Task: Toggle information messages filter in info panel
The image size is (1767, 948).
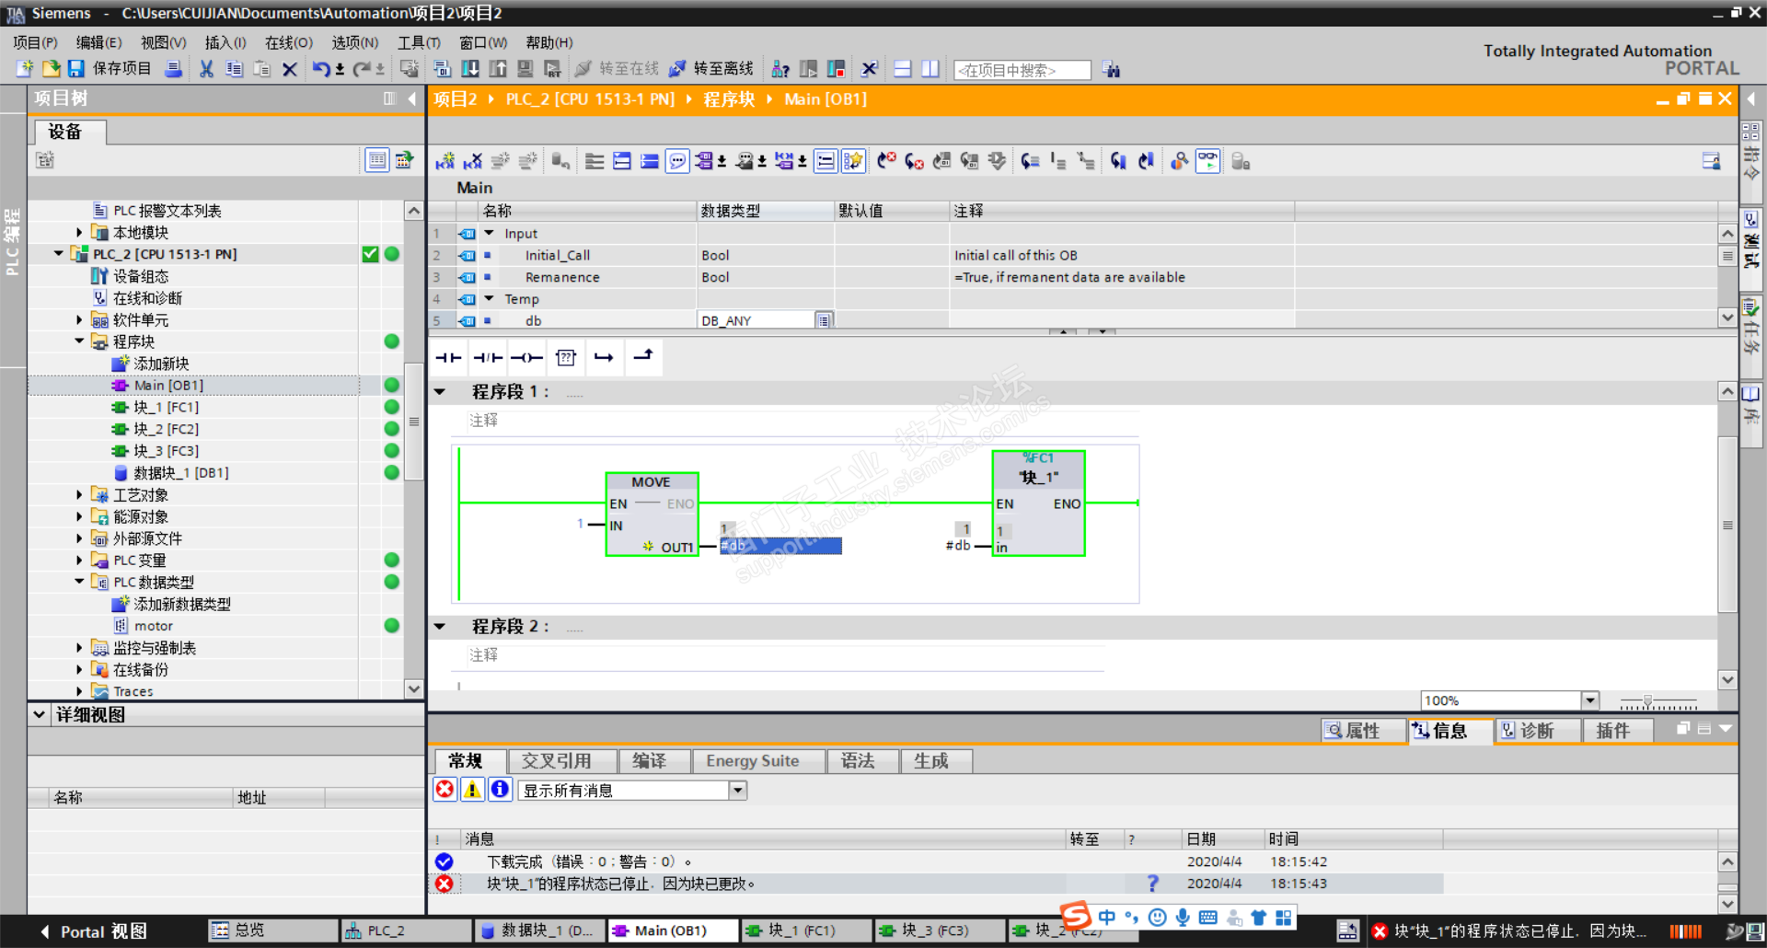Action: [x=500, y=790]
